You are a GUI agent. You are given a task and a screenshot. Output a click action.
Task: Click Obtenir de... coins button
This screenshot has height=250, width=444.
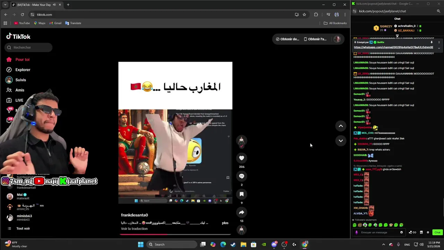287,39
